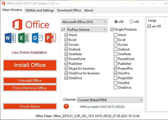Toggle the en-US language checkbox
168x120 pixels.
(149, 26)
